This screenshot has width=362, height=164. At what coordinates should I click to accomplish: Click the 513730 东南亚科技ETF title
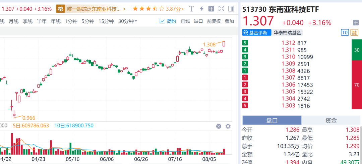pos(280,9)
